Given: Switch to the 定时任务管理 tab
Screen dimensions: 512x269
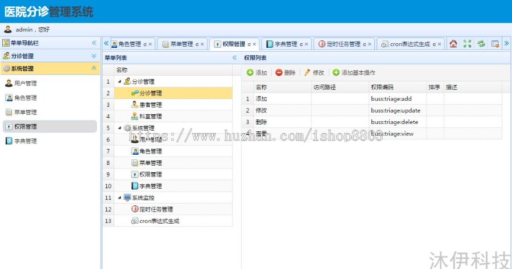Looking at the screenshot, I should click(343, 44).
